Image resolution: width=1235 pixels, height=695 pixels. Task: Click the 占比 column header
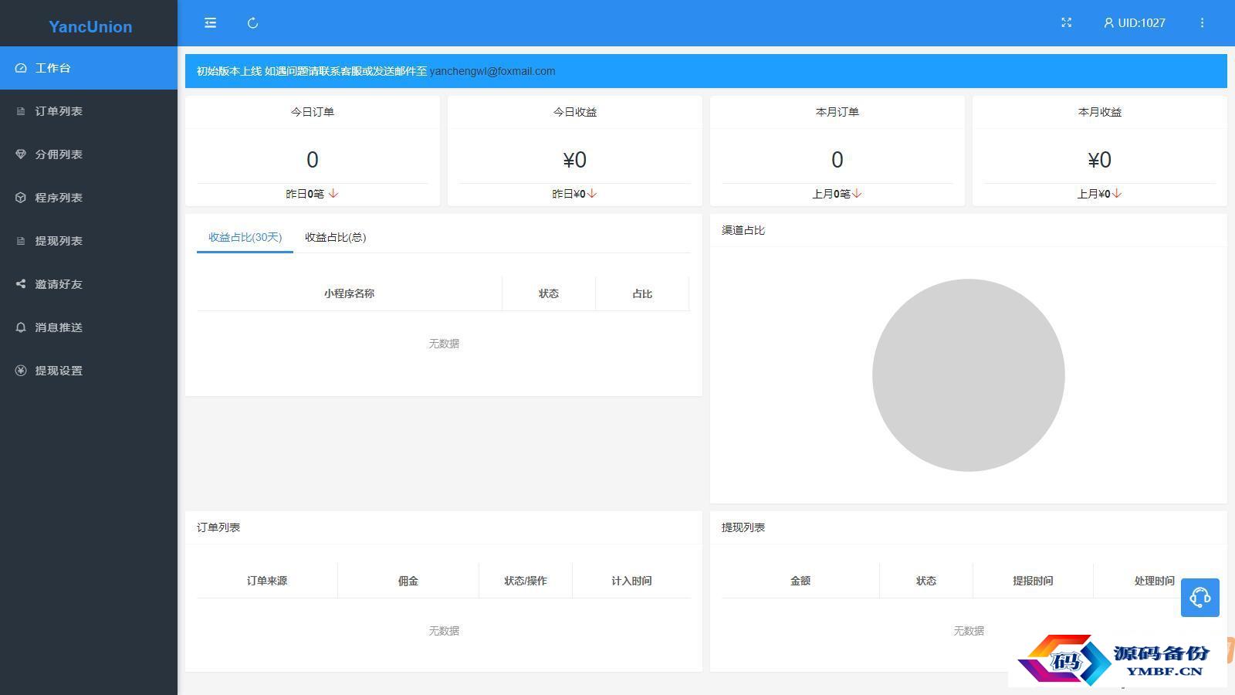pyautogui.click(x=642, y=293)
